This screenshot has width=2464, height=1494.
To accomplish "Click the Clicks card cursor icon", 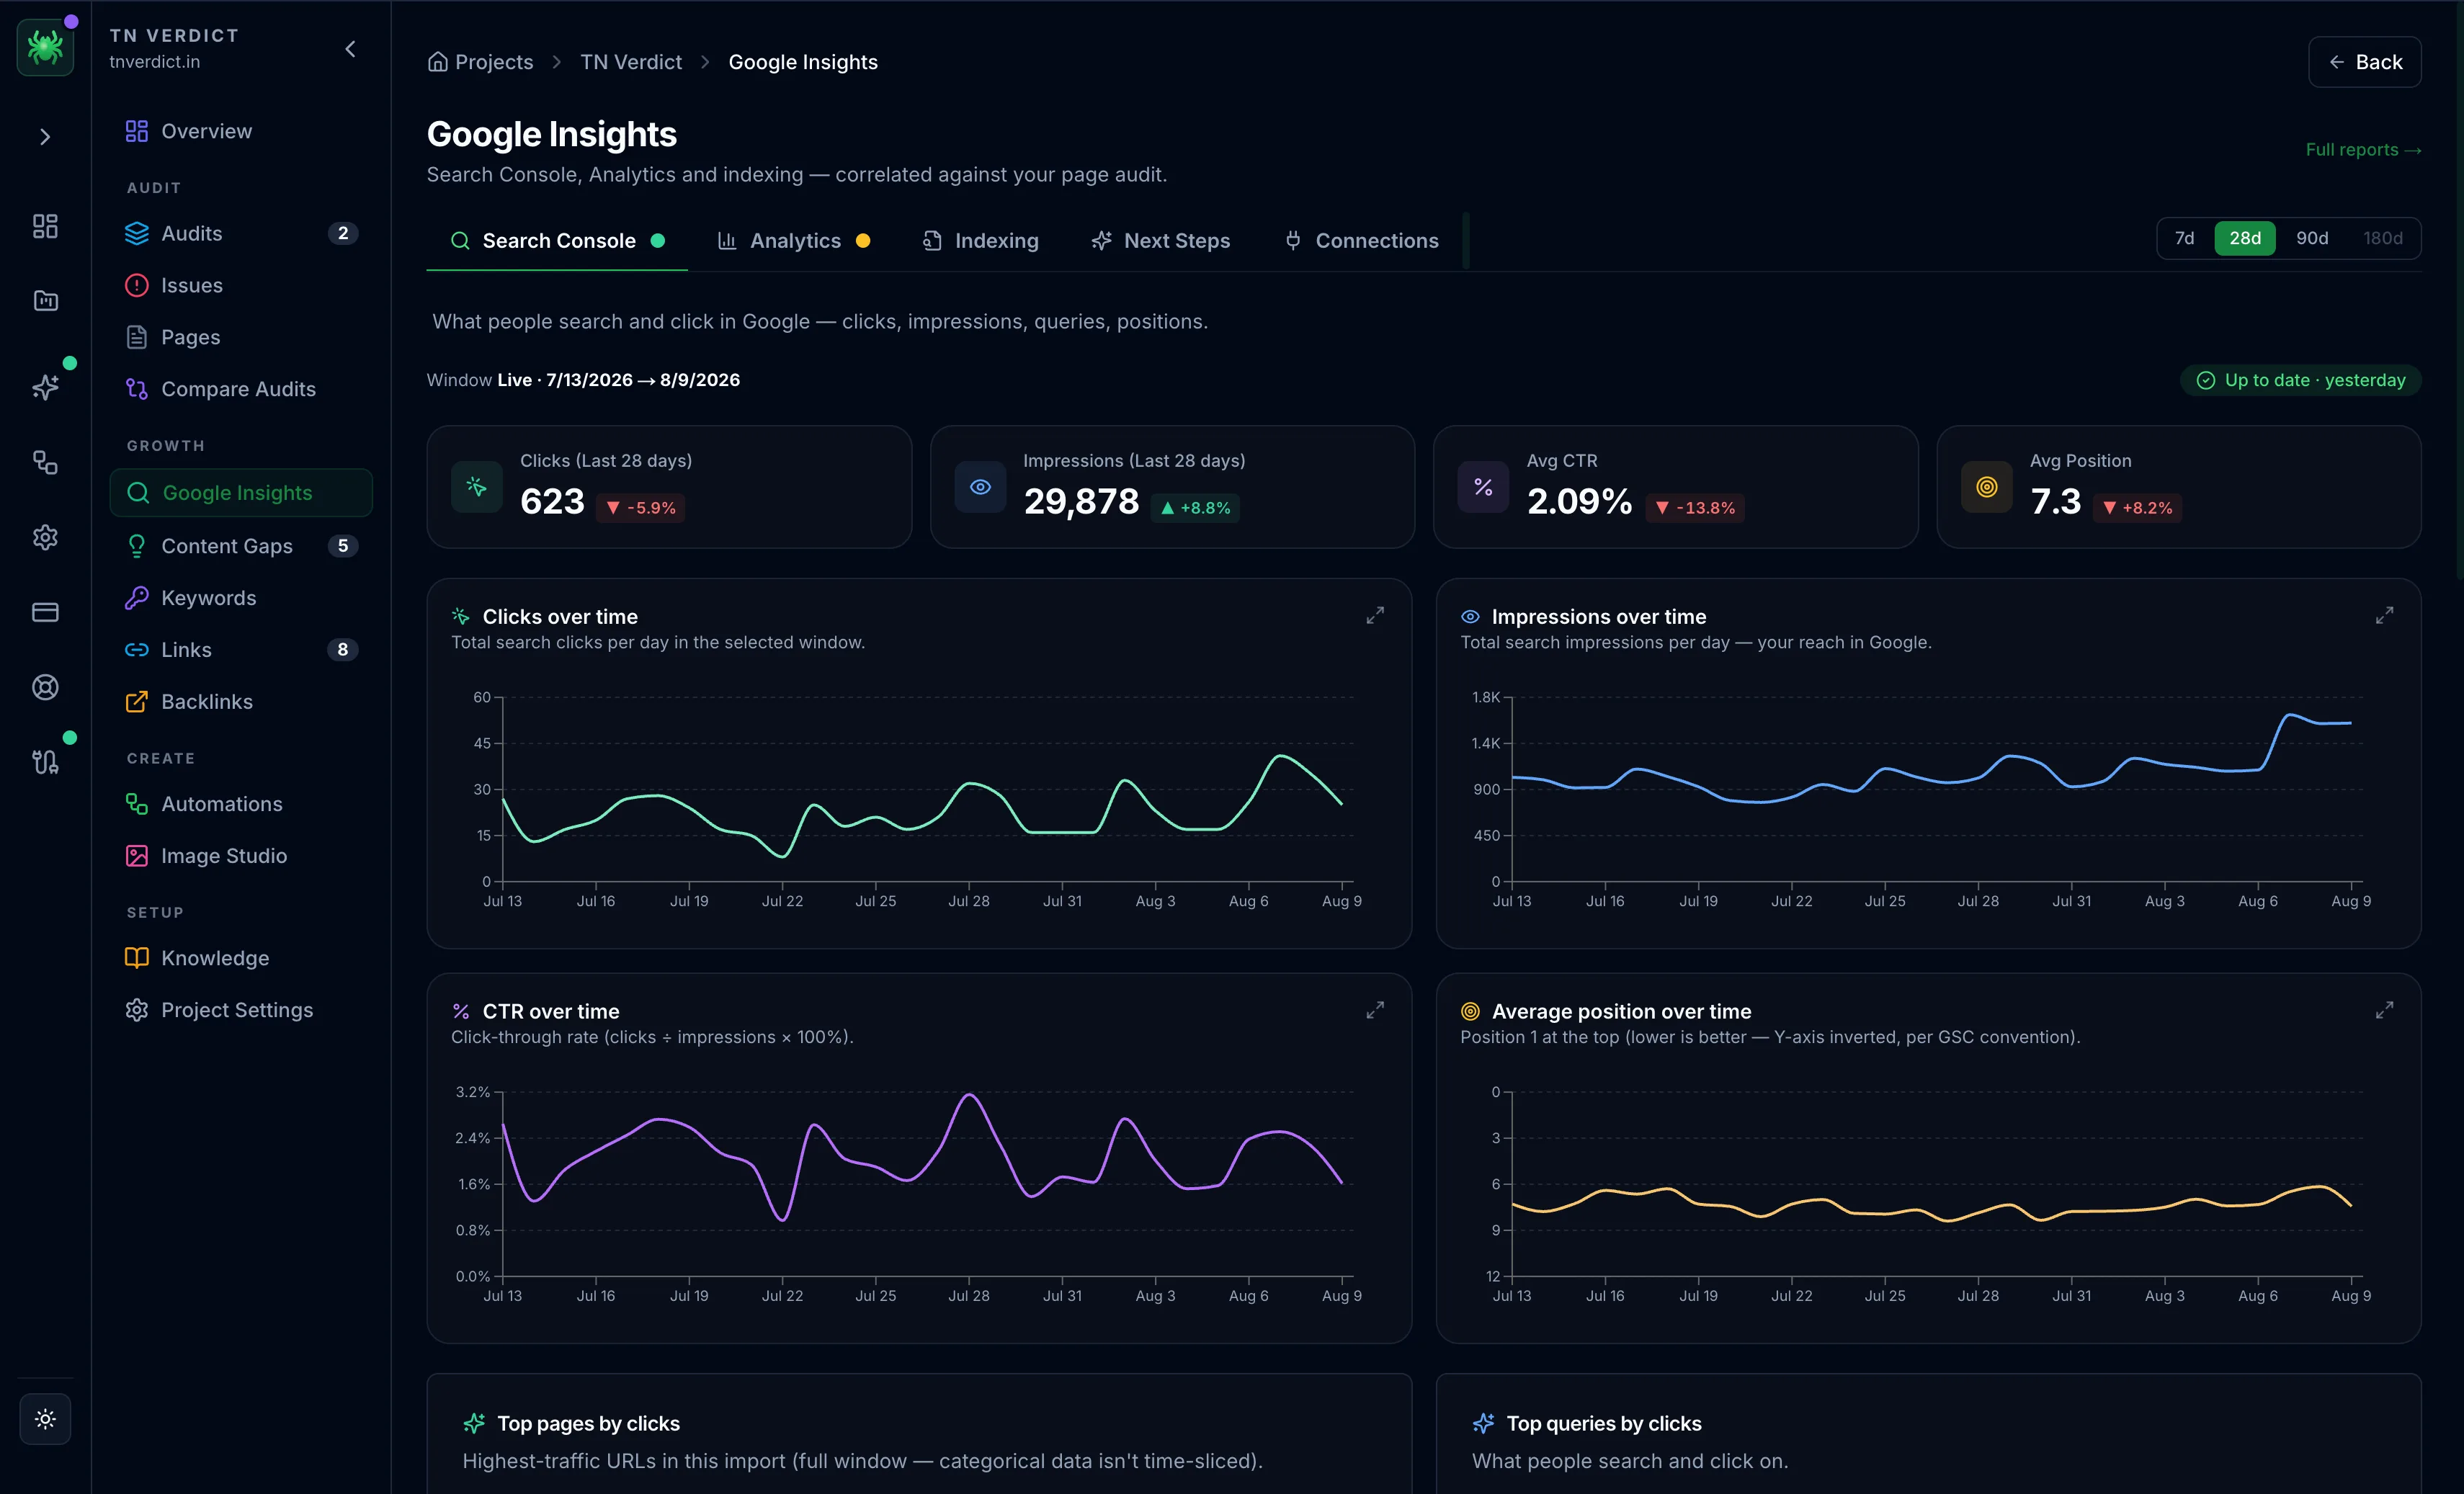I will coord(476,487).
